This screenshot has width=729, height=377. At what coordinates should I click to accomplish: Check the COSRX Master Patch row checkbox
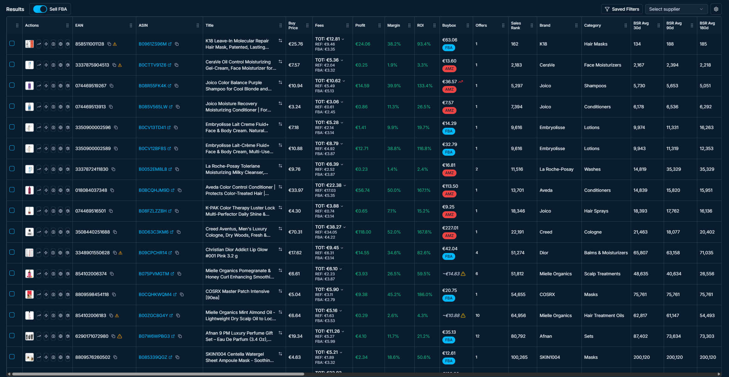click(x=12, y=294)
